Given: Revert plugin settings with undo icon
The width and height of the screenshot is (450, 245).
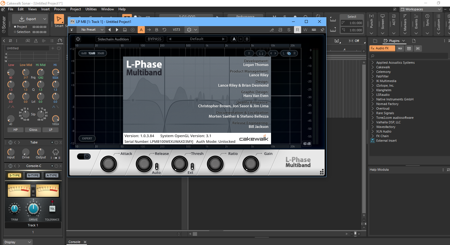Looking at the screenshot, I should click(x=164, y=30).
